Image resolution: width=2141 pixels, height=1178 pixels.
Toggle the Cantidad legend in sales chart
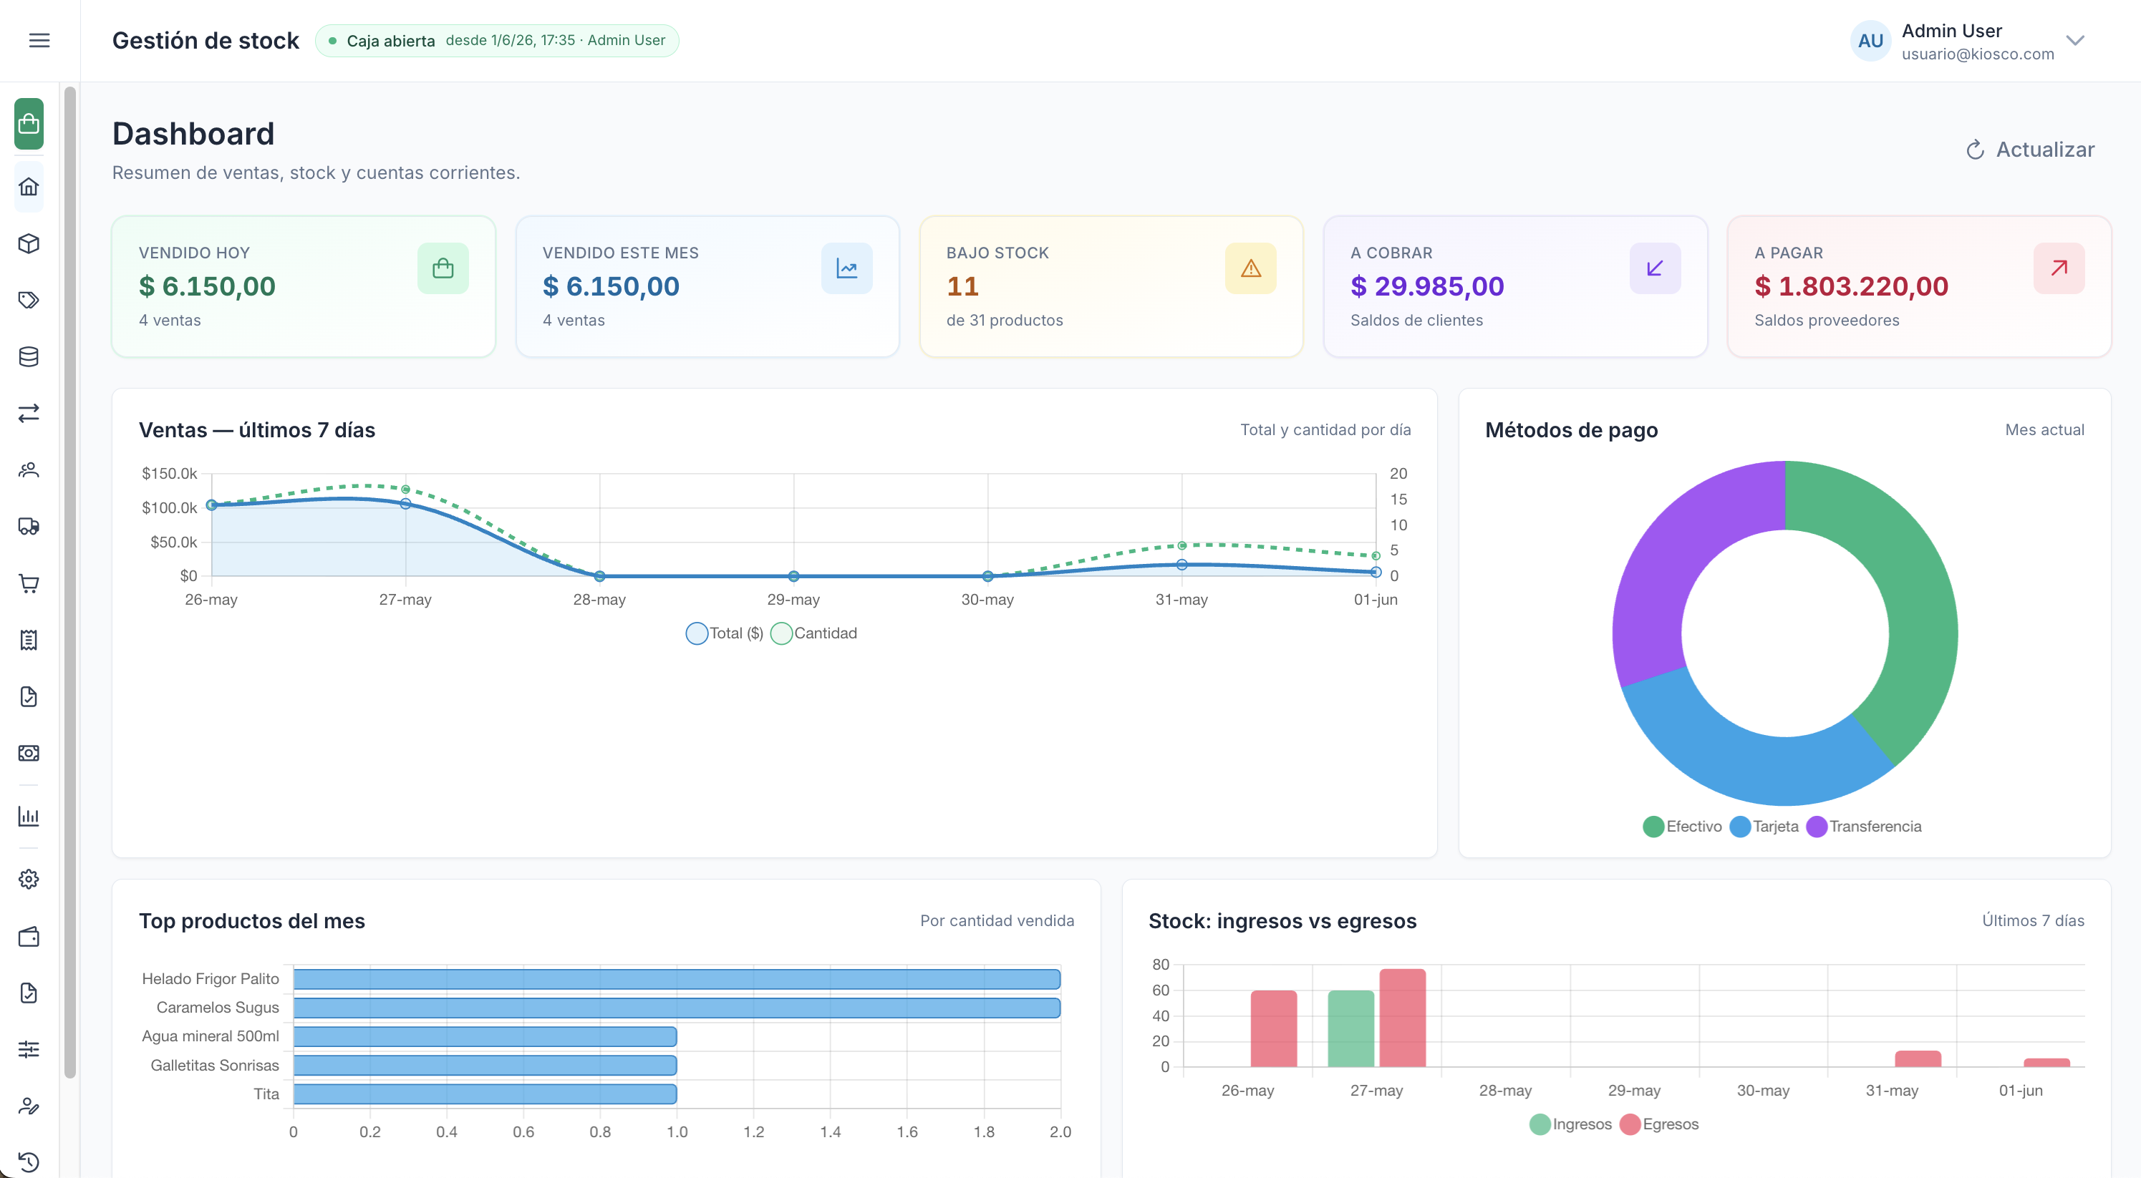click(813, 633)
